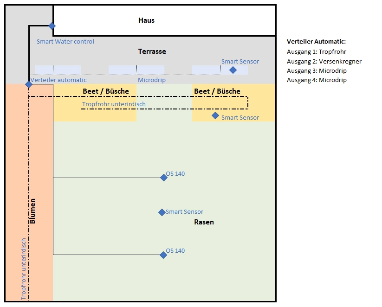Click the Smart Sensor diamond in the Rasen
The height and width of the screenshot is (307, 382).
pos(162,212)
